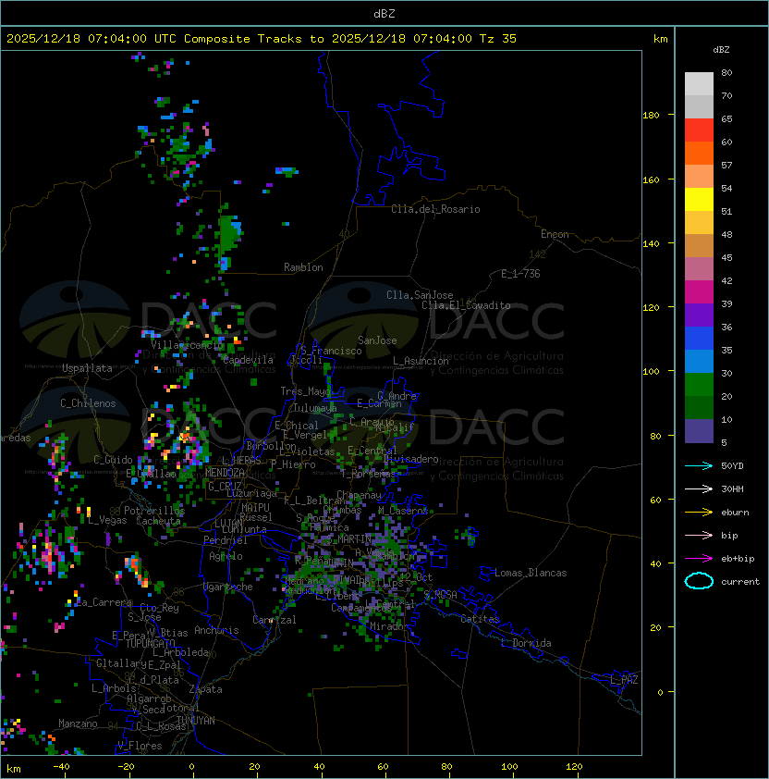
Task: Click the 'Agrelo' label on the map
Action: [226, 556]
